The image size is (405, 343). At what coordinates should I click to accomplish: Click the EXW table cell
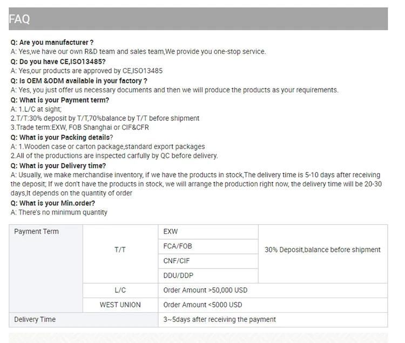[208, 232]
